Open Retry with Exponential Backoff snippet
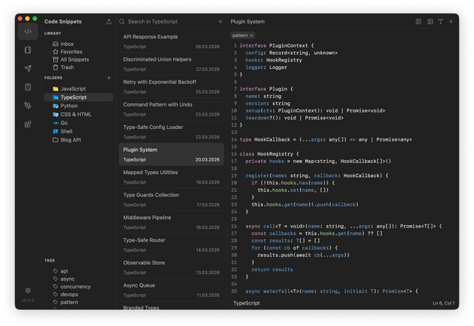Screen dimensions: 474x326 (x=171, y=87)
